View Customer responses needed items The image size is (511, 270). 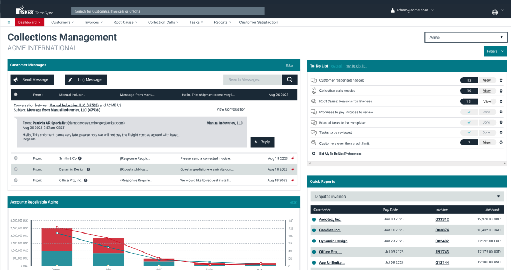pos(487,80)
